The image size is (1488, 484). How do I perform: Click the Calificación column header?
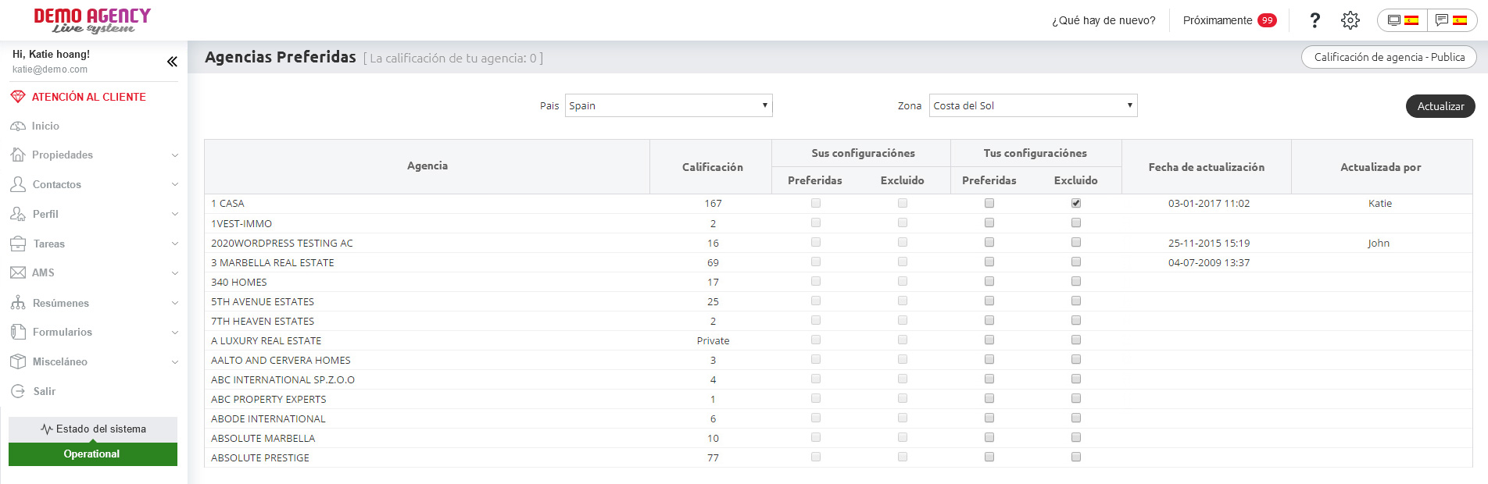(712, 167)
